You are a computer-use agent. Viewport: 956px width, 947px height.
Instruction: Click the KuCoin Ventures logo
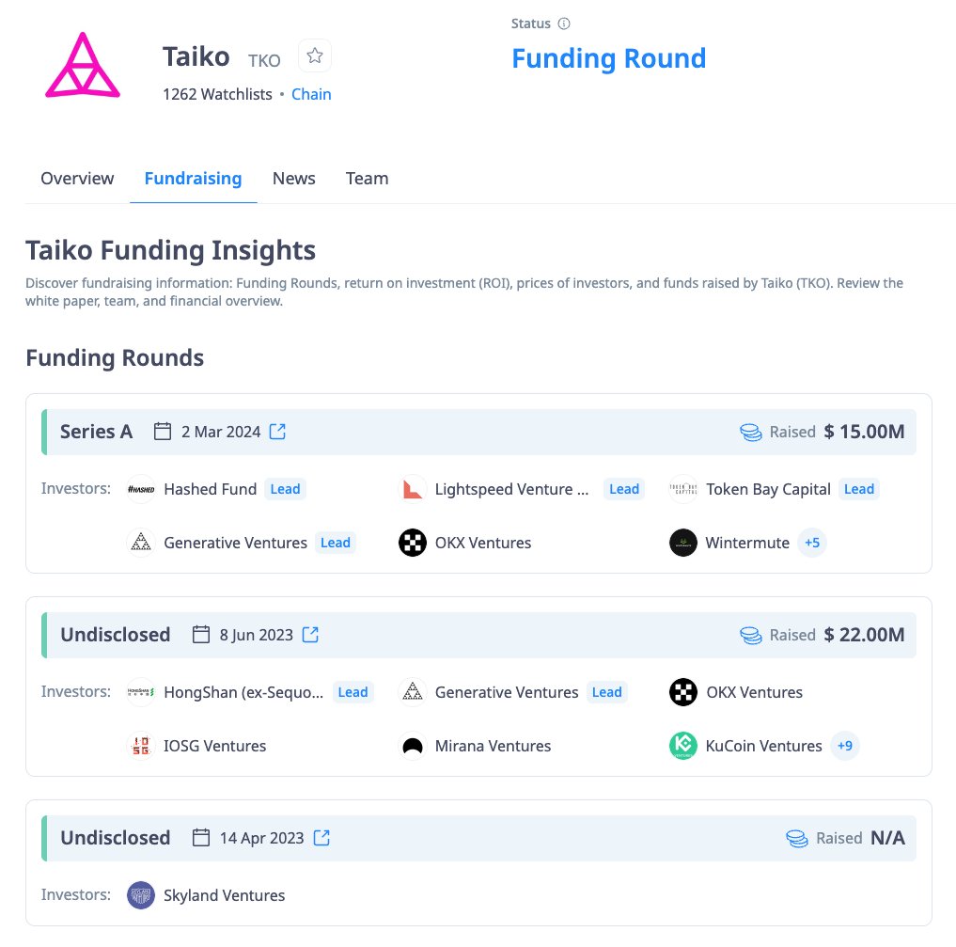point(683,746)
